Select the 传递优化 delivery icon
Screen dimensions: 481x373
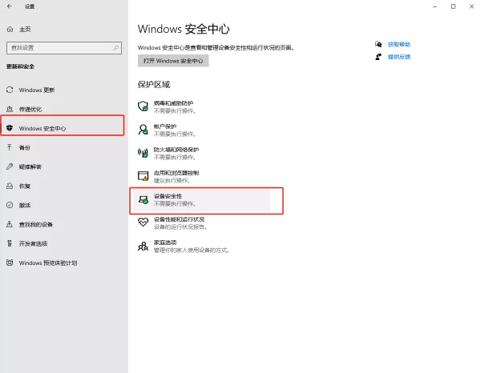[10, 109]
